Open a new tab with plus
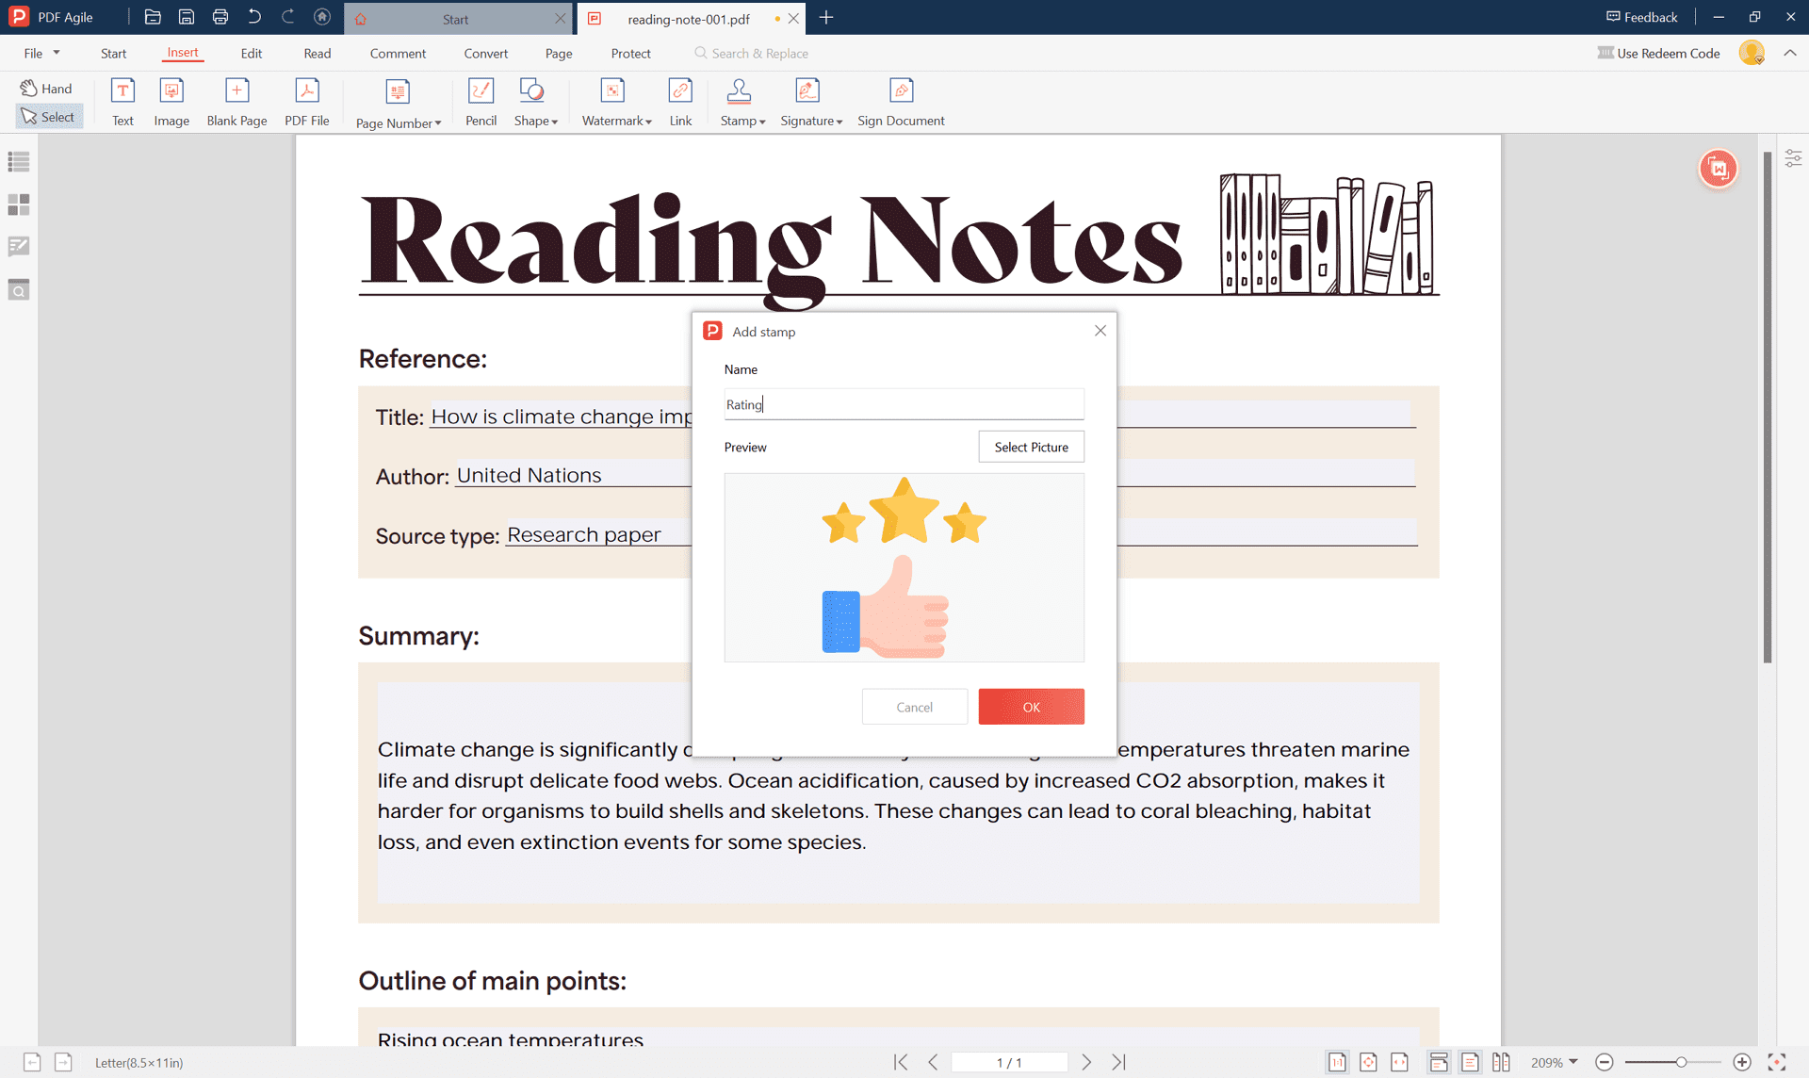Image resolution: width=1809 pixels, height=1078 pixels. (826, 17)
